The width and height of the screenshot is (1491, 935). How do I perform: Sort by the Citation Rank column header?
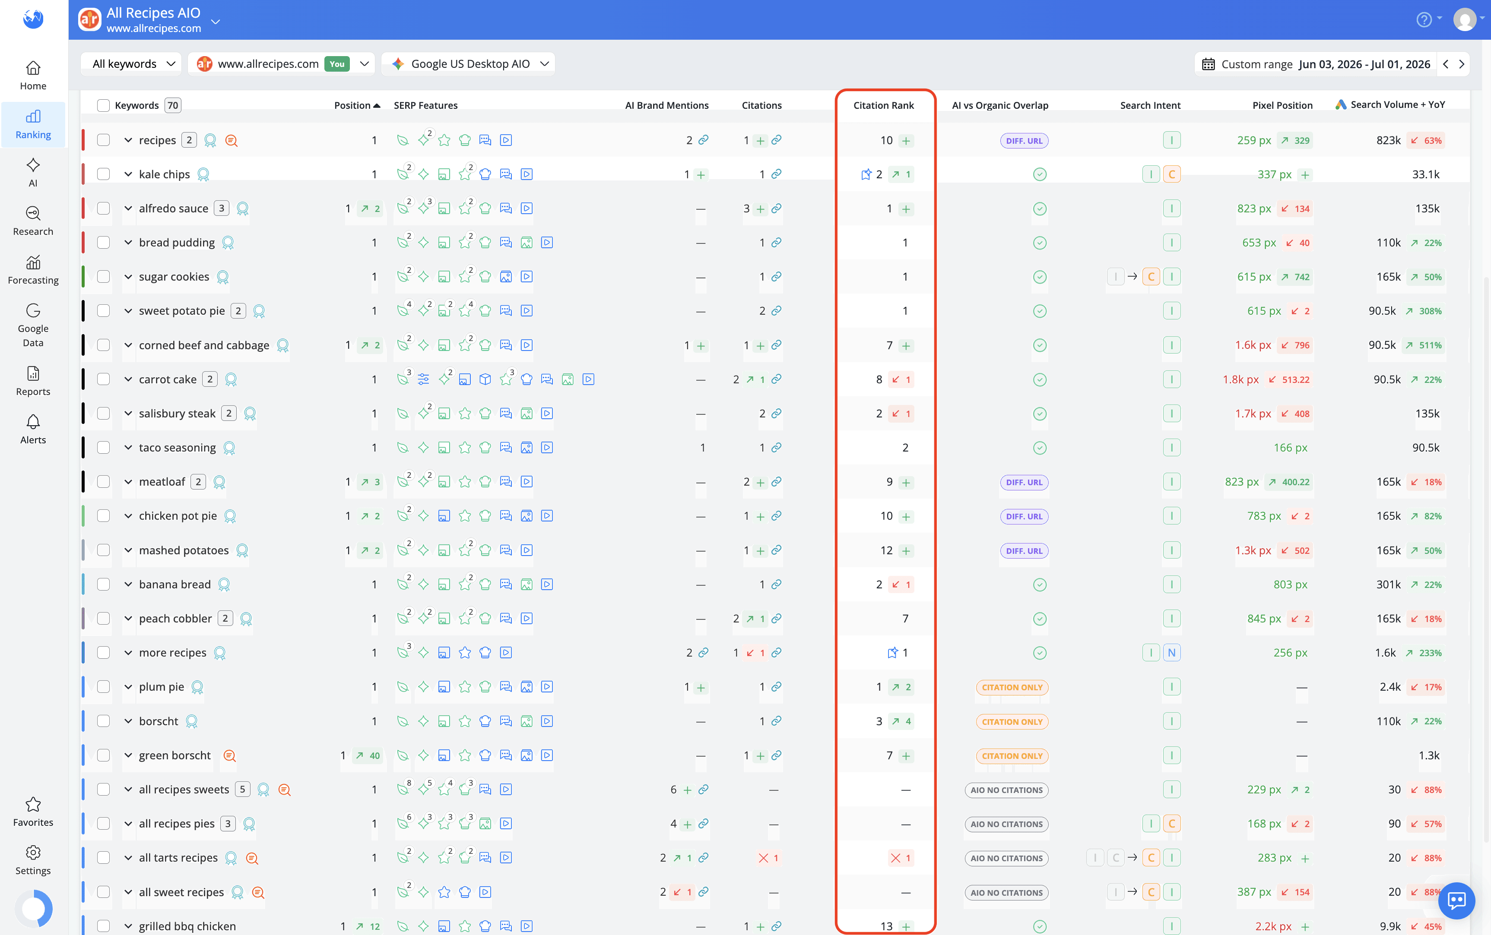click(883, 106)
